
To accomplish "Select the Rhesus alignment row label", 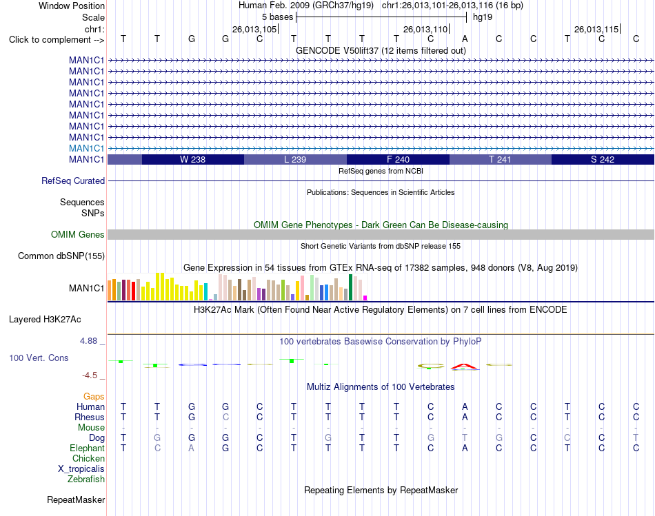I will pyautogui.click(x=90, y=417).
